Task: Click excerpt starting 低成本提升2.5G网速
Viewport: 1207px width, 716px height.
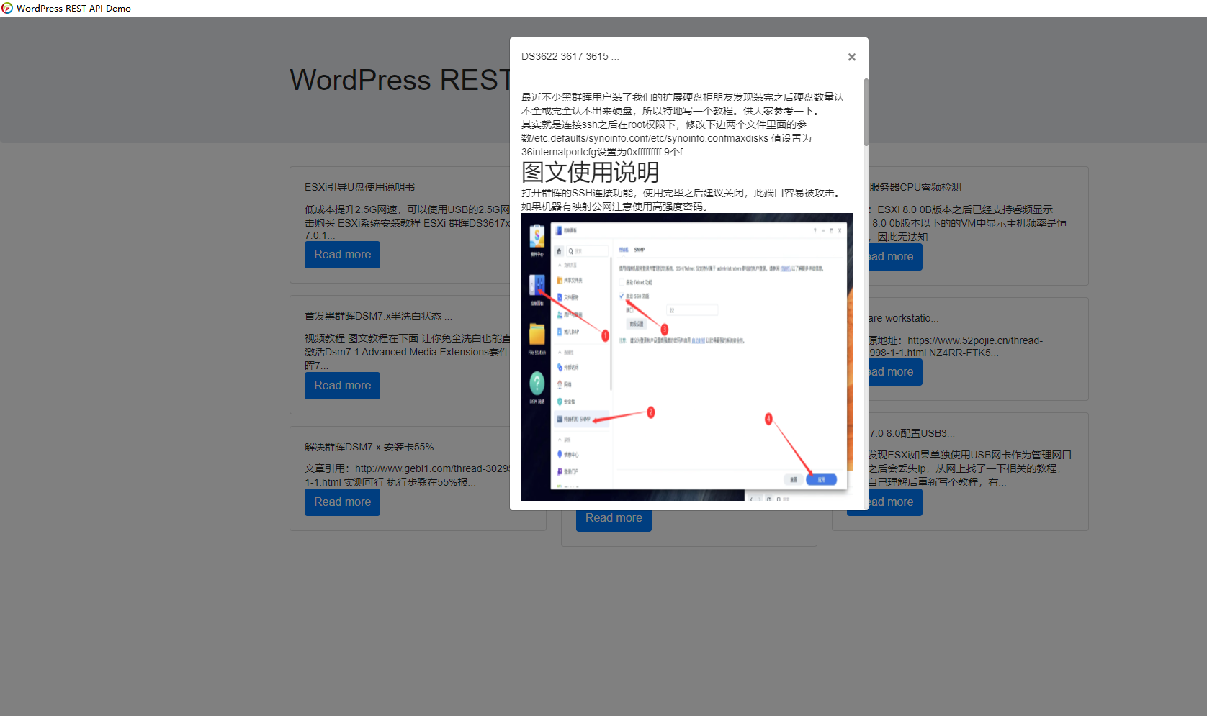Action: [x=407, y=222]
